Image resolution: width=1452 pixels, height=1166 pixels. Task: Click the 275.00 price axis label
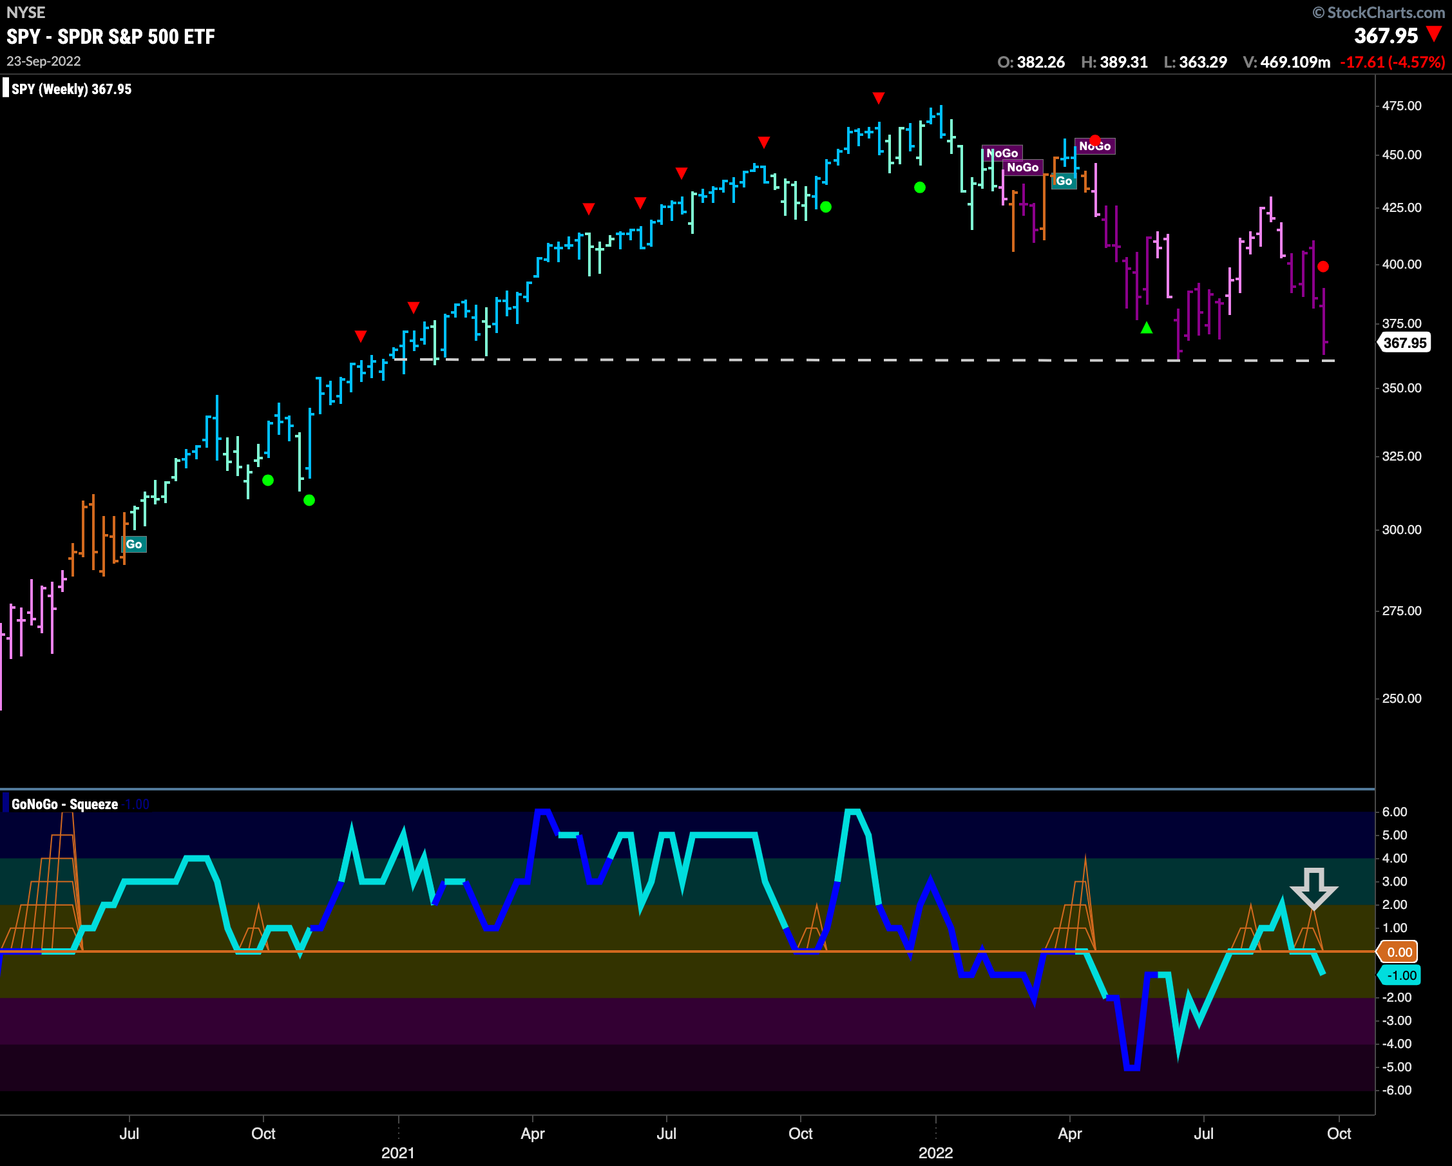pyautogui.click(x=1402, y=611)
